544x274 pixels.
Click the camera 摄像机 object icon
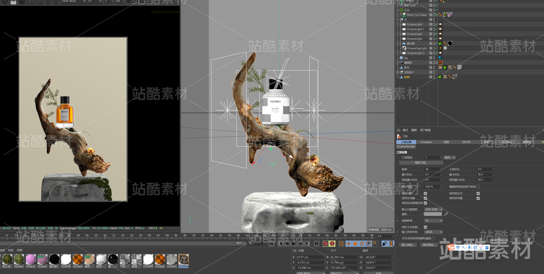point(401,62)
